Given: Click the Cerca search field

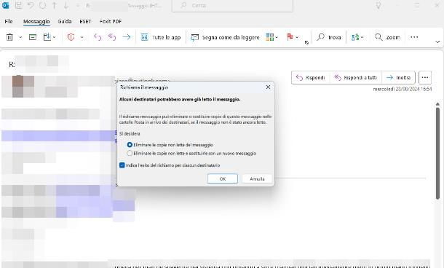Looking at the screenshot, I should 232,5.
